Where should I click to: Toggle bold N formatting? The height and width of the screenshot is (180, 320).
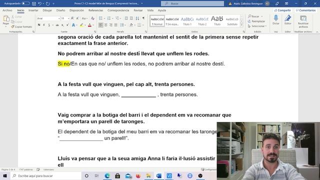[x=39, y=25]
